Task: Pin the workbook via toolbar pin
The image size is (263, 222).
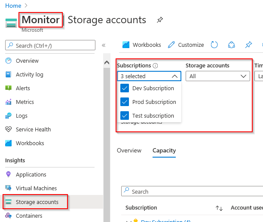Action: (248, 45)
